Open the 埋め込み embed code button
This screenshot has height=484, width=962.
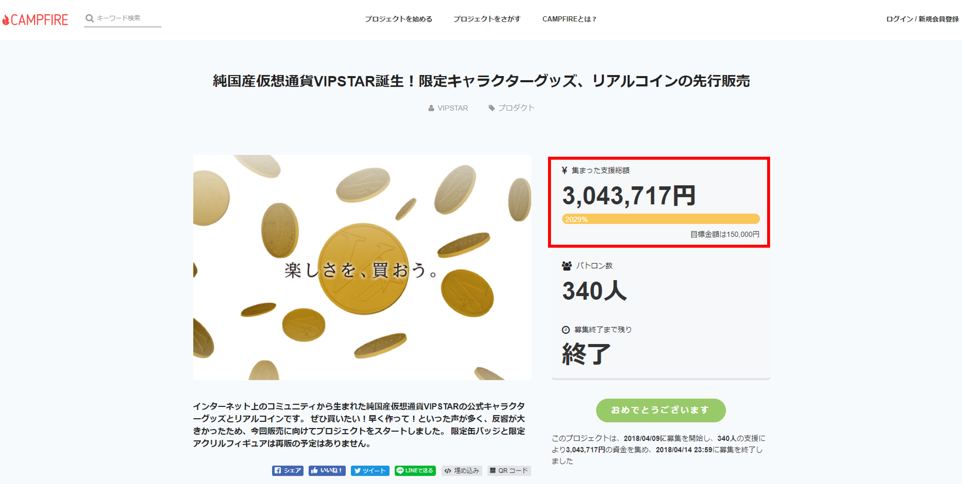[x=461, y=471]
